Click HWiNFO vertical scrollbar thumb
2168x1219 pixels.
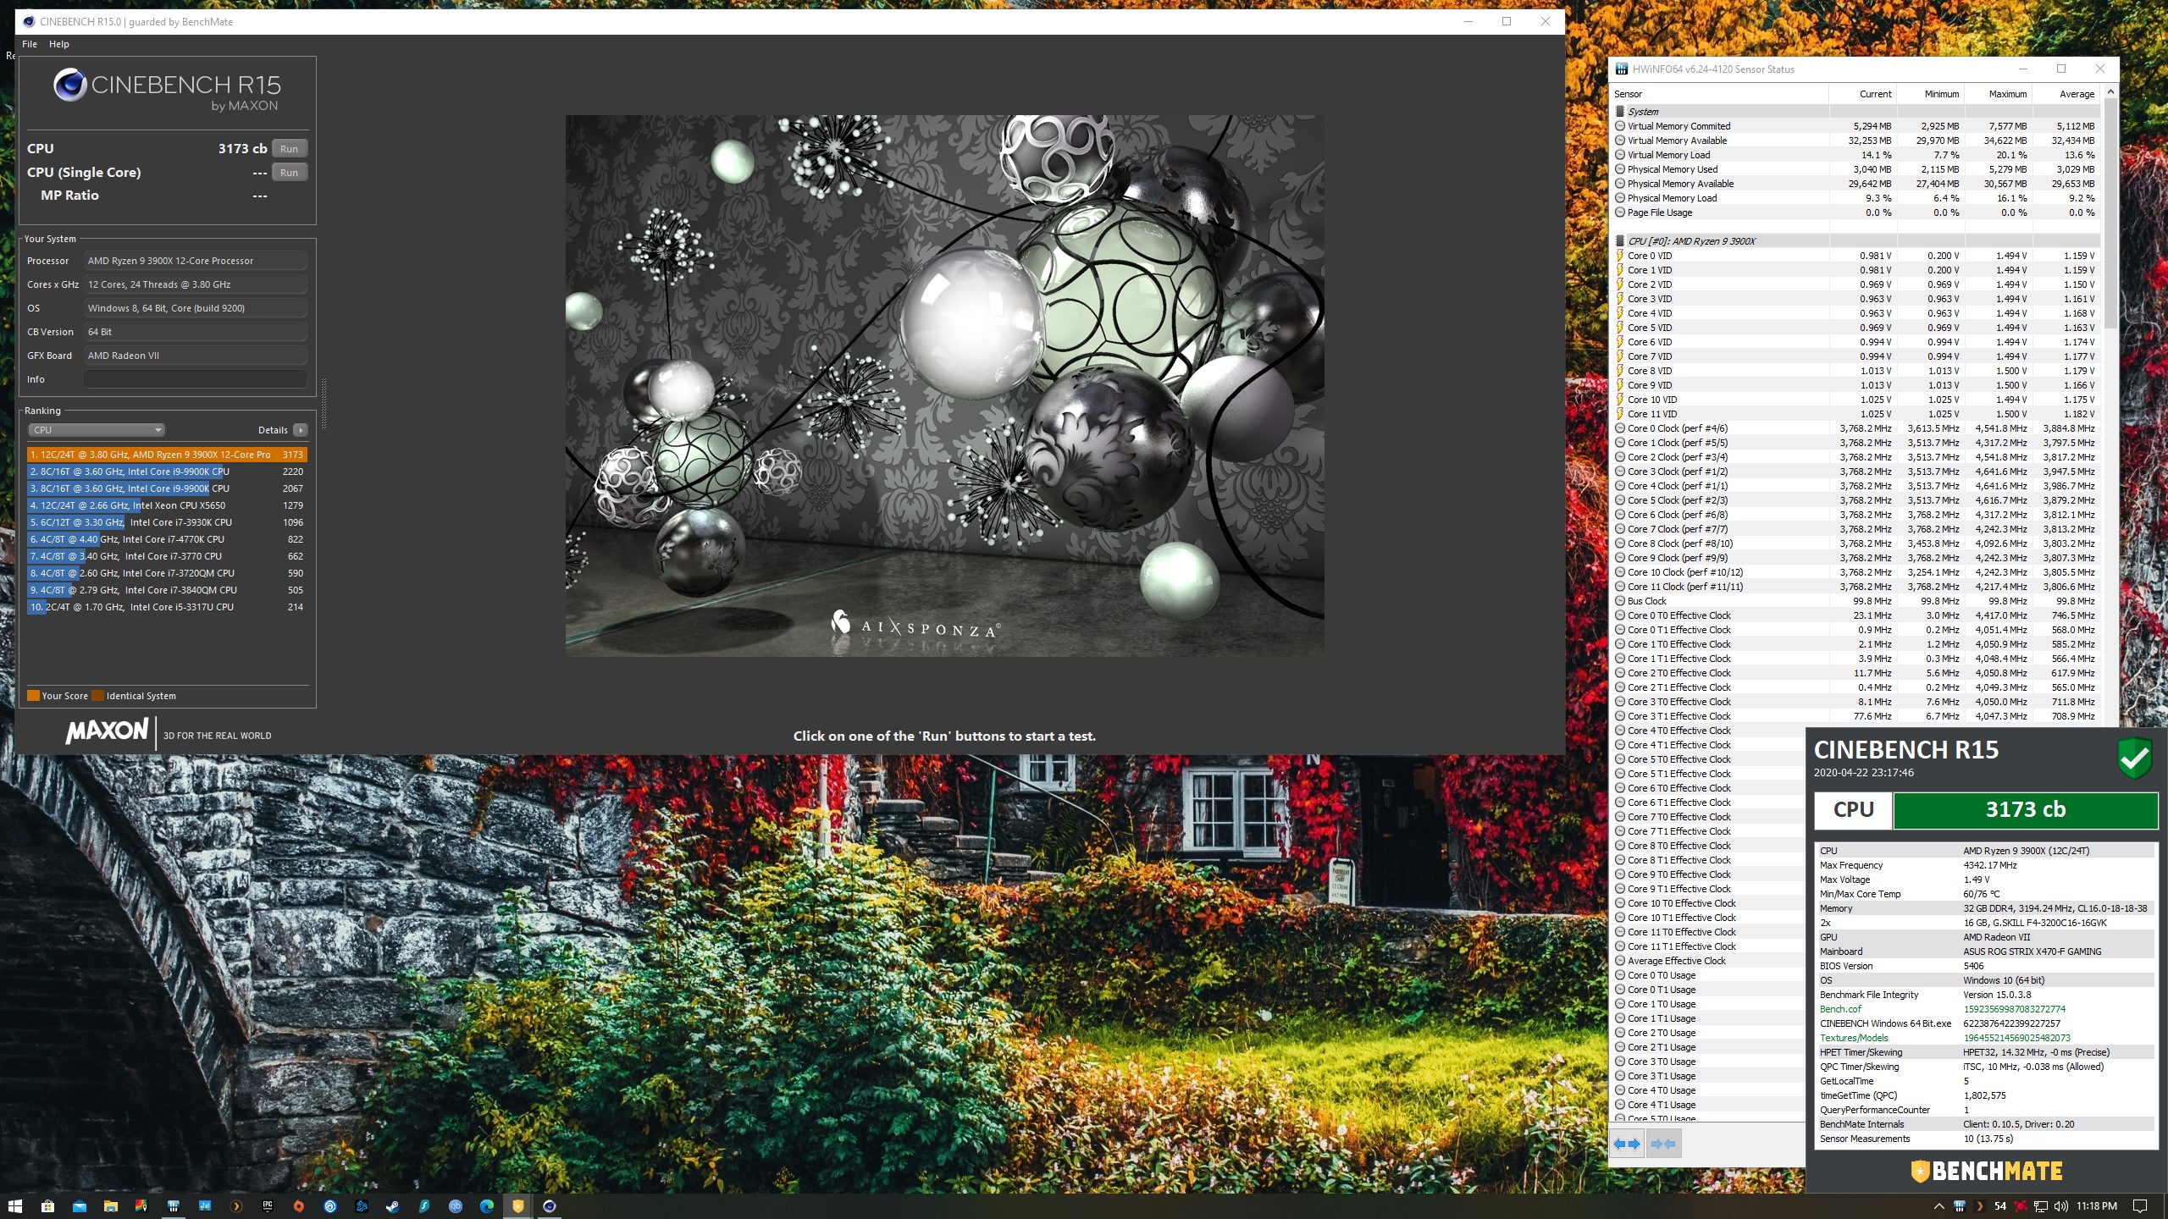pos(2110,212)
